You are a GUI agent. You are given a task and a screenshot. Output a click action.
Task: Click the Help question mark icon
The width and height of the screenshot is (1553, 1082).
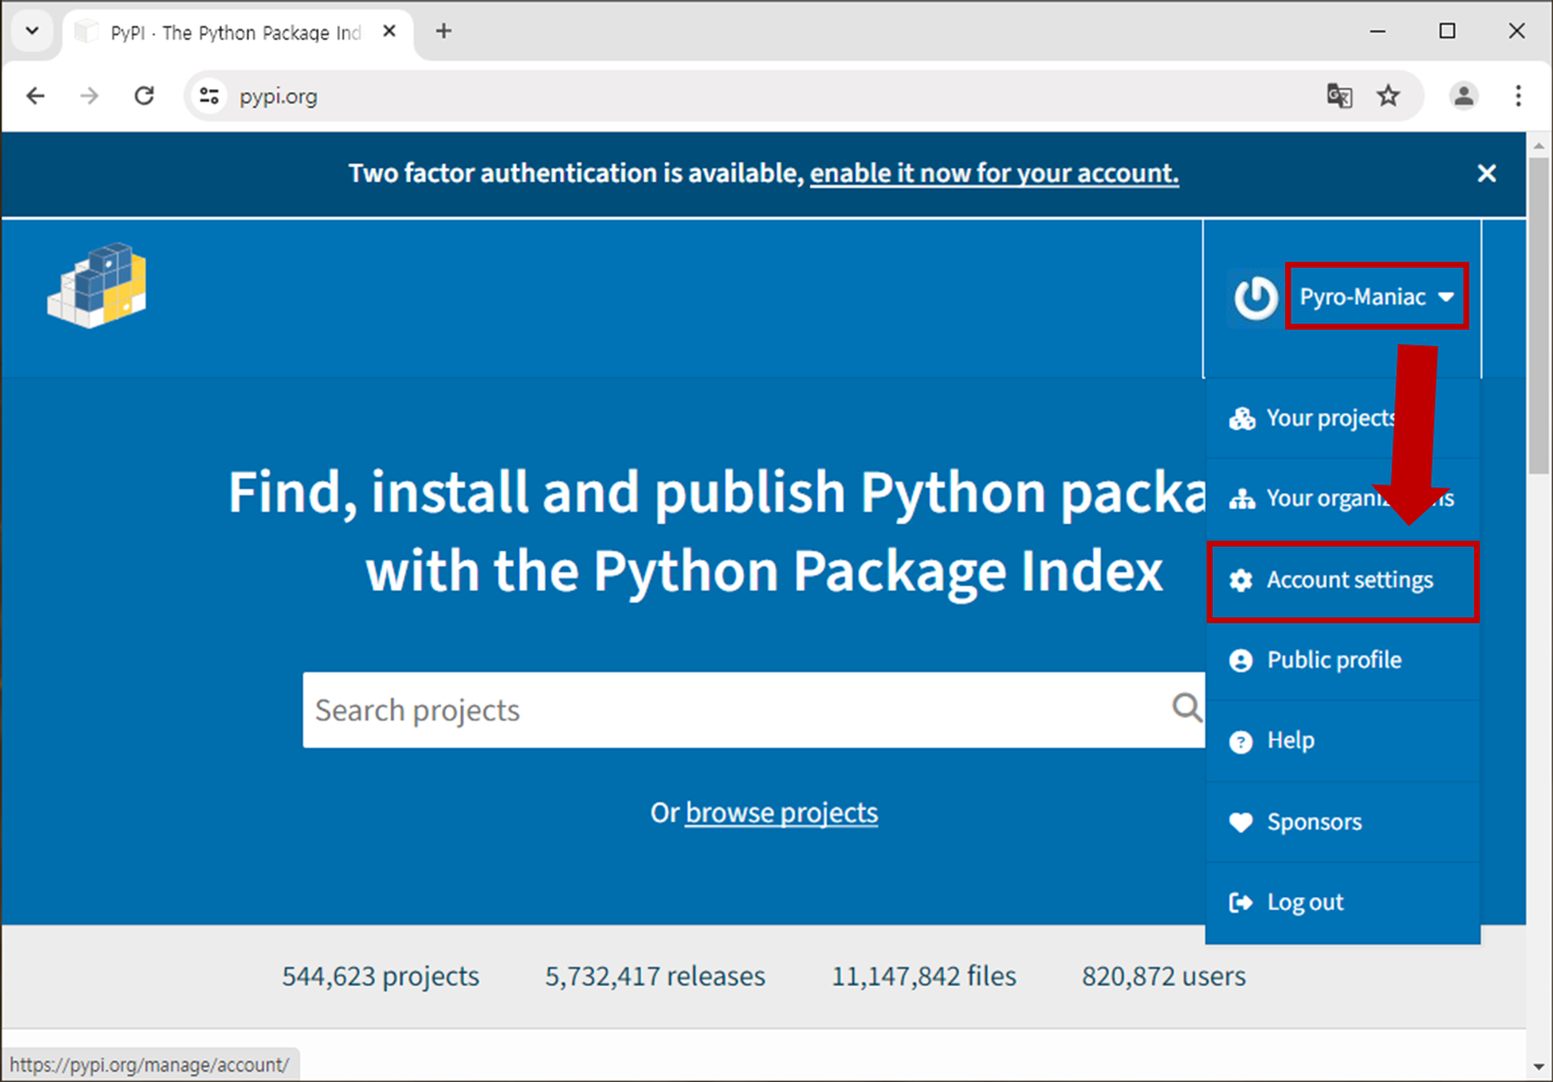pyautogui.click(x=1241, y=742)
